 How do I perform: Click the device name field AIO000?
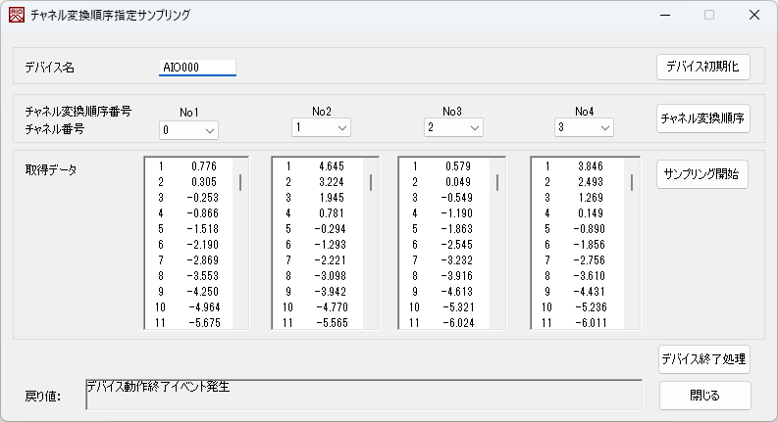tap(197, 68)
